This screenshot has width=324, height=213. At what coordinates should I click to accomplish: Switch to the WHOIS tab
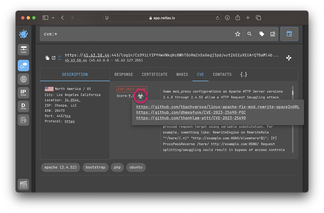182,74
